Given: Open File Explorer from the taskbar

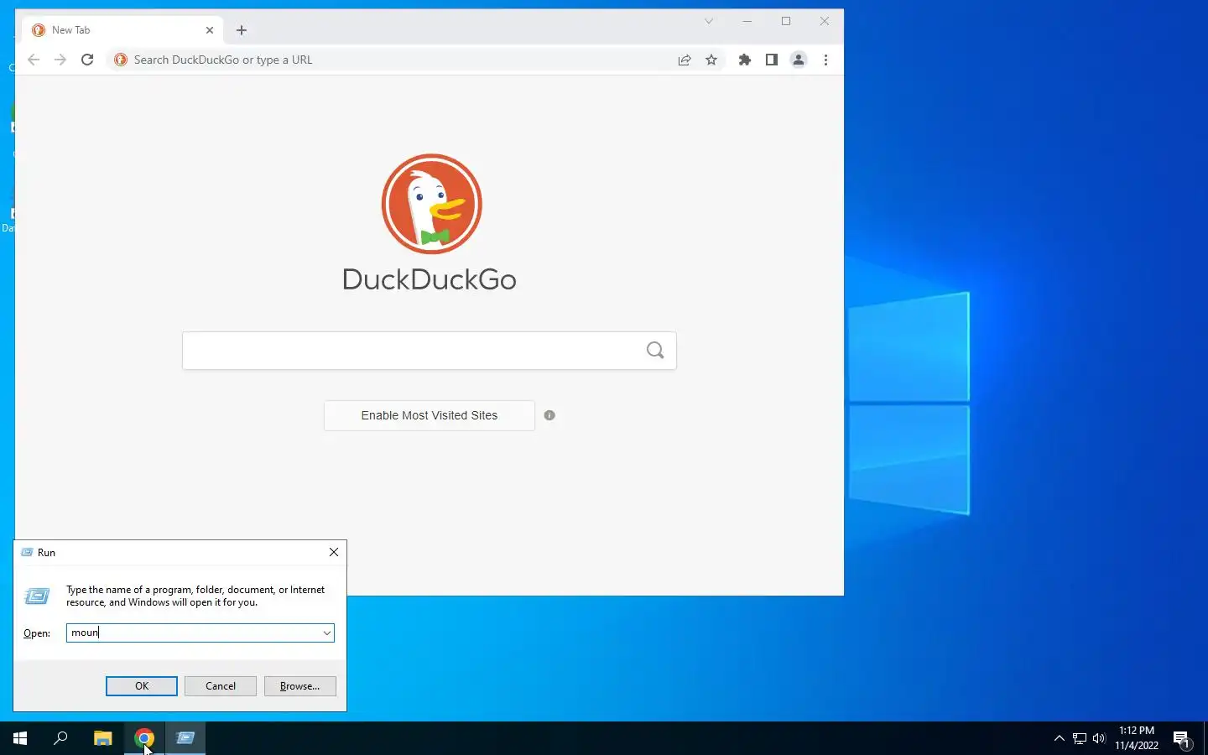Looking at the screenshot, I should coord(102,738).
